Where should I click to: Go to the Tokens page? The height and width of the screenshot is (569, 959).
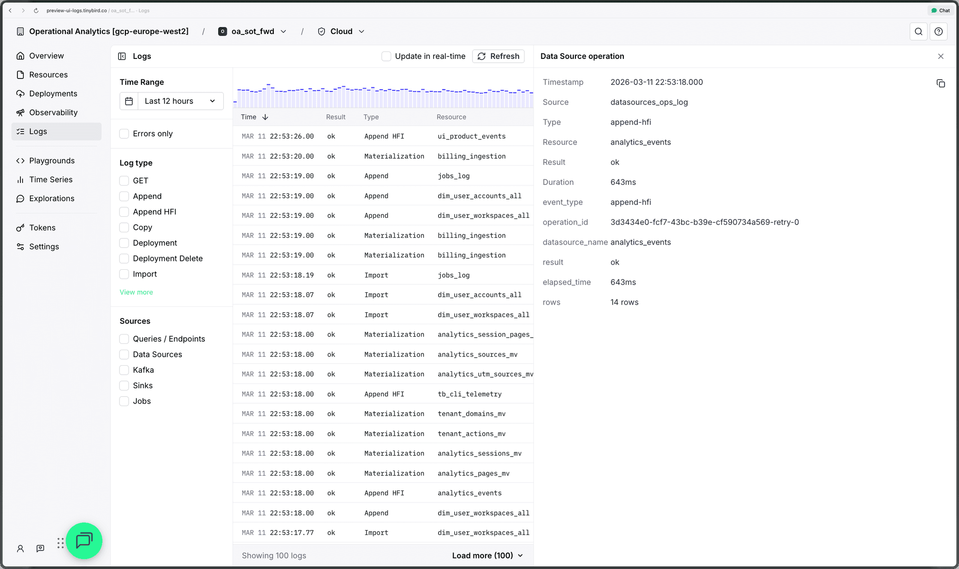(42, 227)
